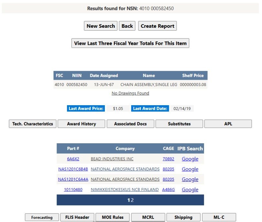Open CAGE code 70892 link
This screenshot has width=262, height=222.
pos(169,159)
